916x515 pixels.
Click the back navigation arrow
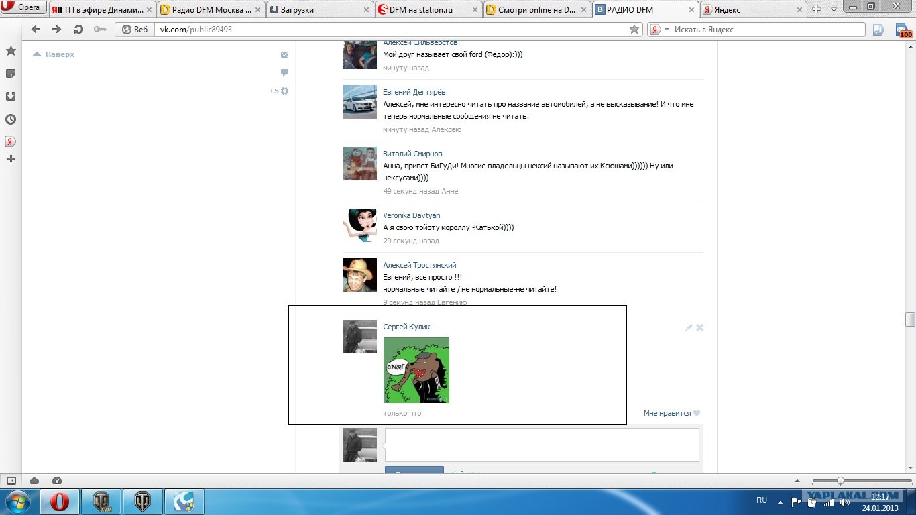pos(36,30)
